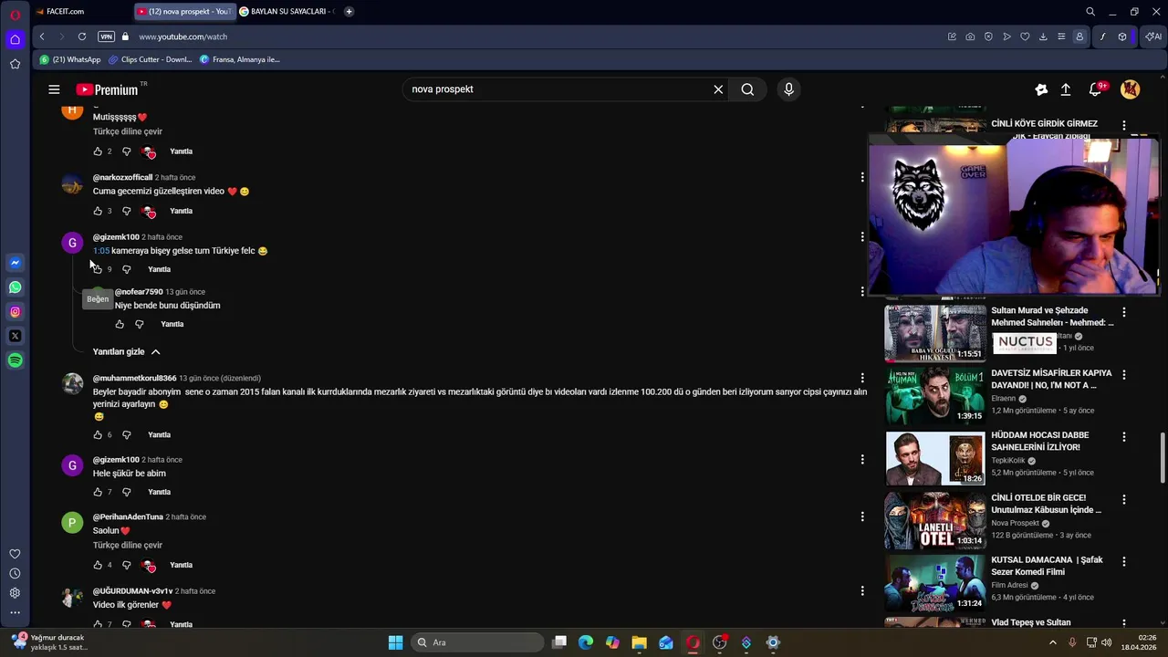Open options for 'Sultan Murad ve Şehzade' video
This screenshot has height=657, width=1168.
1124,311
